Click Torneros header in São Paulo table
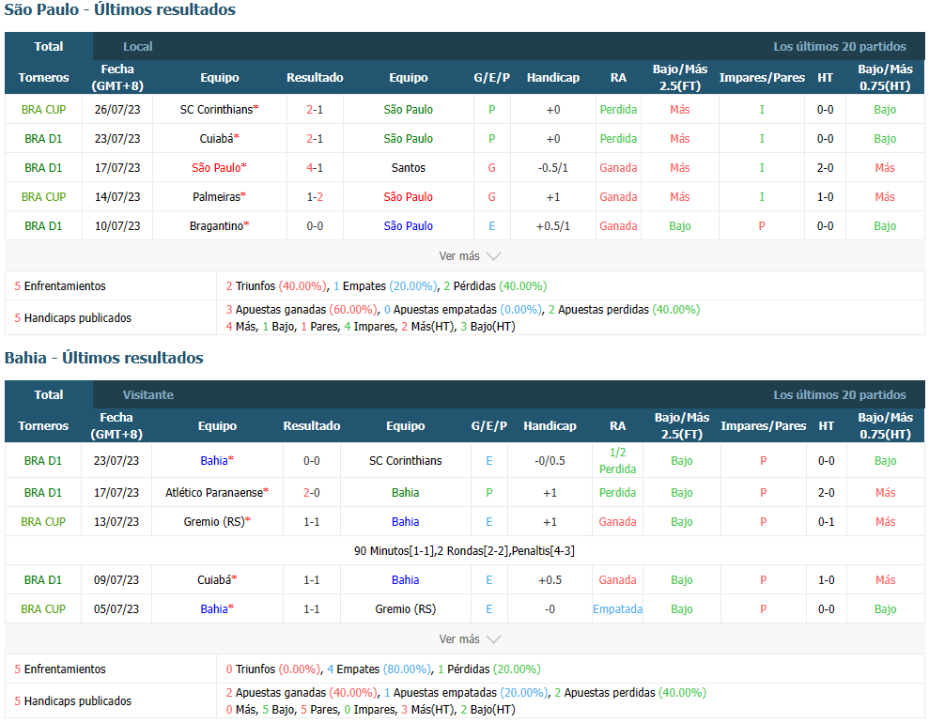Viewport: 929px width, 723px height. pos(43,78)
